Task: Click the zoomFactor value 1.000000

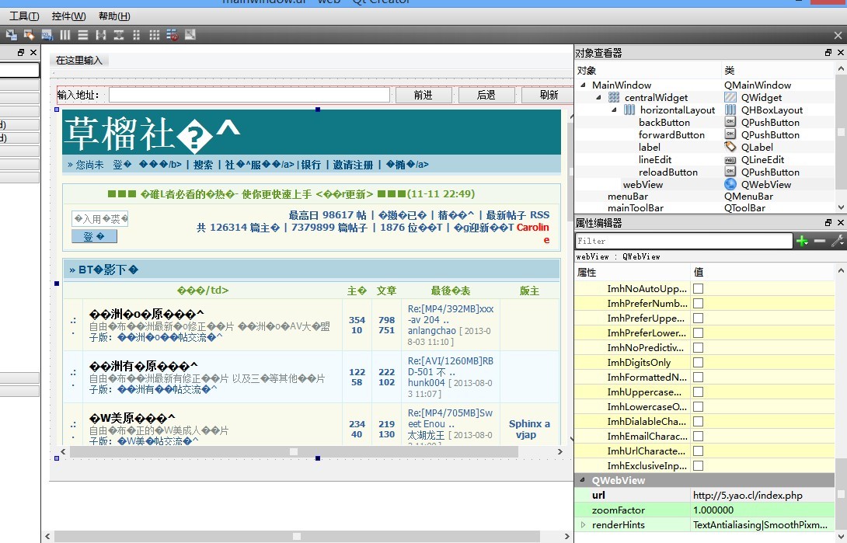Action: (713, 510)
